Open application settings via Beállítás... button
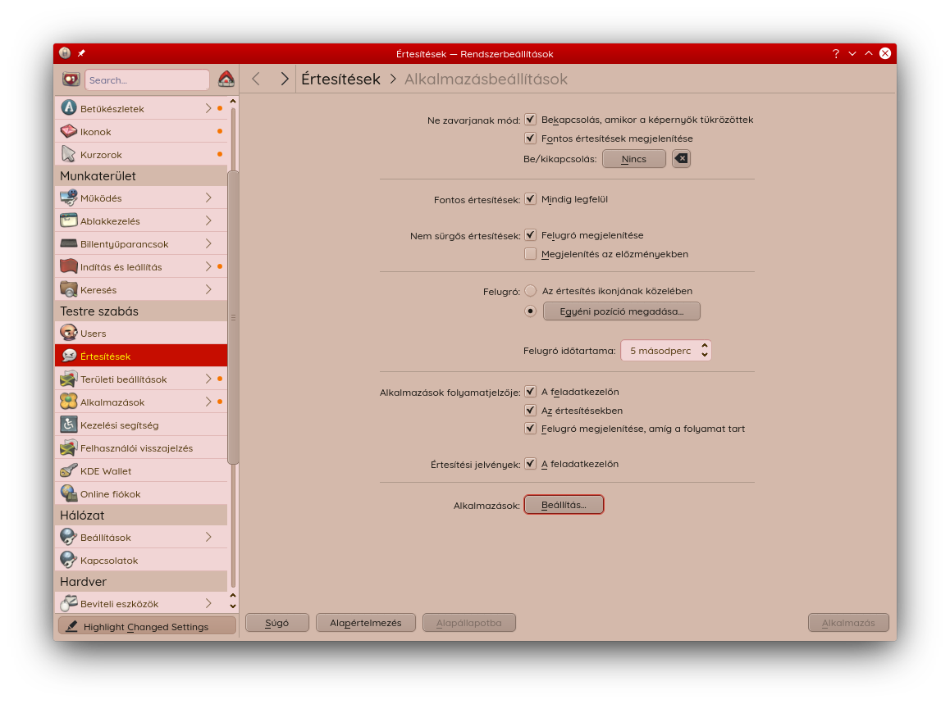Screen dimensions: 950x704 pos(564,504)
